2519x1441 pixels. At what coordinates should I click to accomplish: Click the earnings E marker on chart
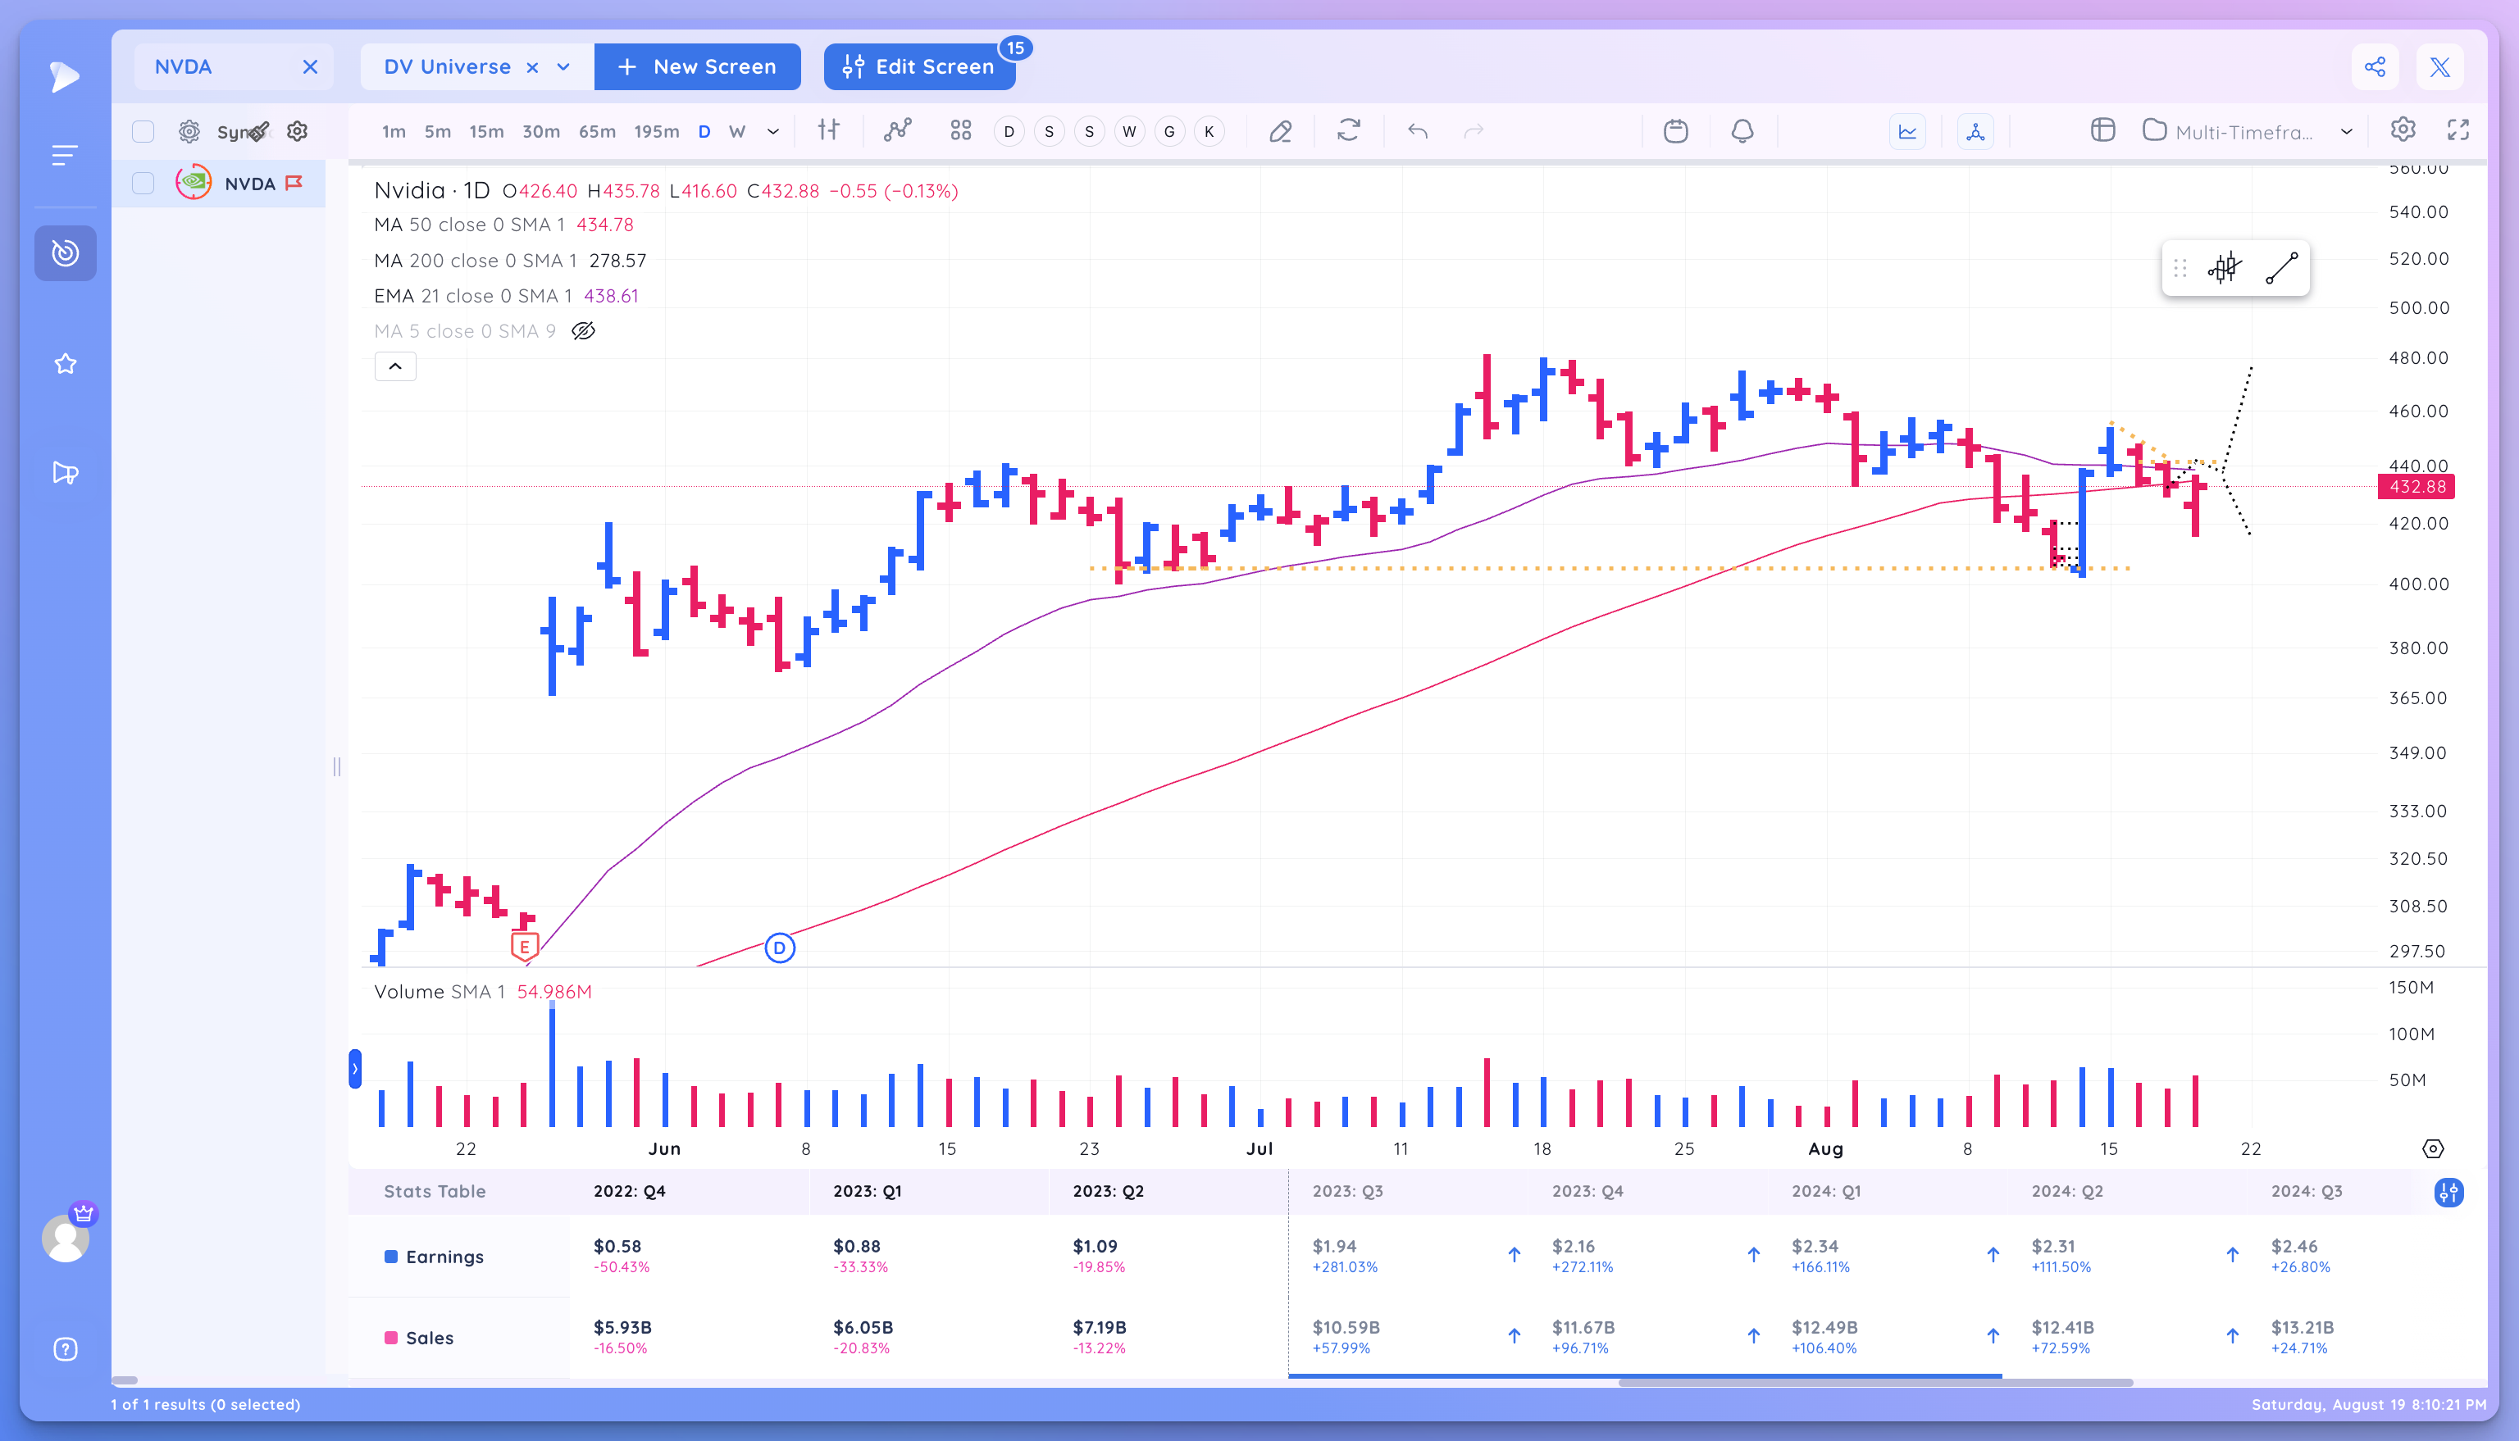pyautogui.click(x=525, y=947)
